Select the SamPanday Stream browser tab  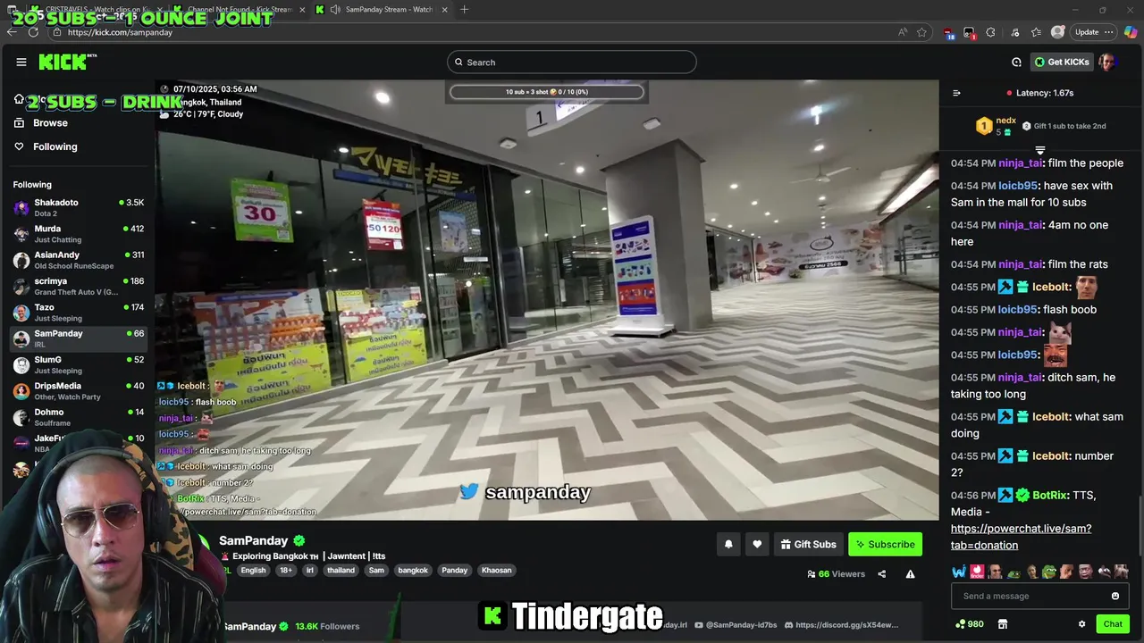coord(381,9)
